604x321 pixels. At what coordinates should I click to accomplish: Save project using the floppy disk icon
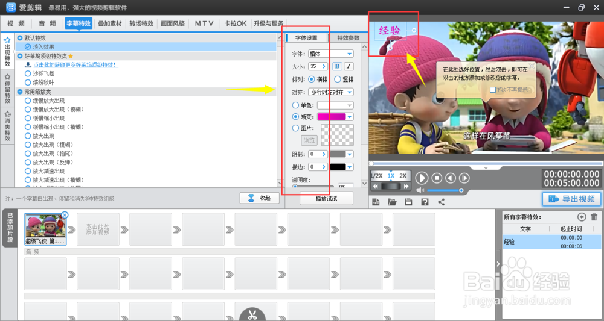coord(408,202)
